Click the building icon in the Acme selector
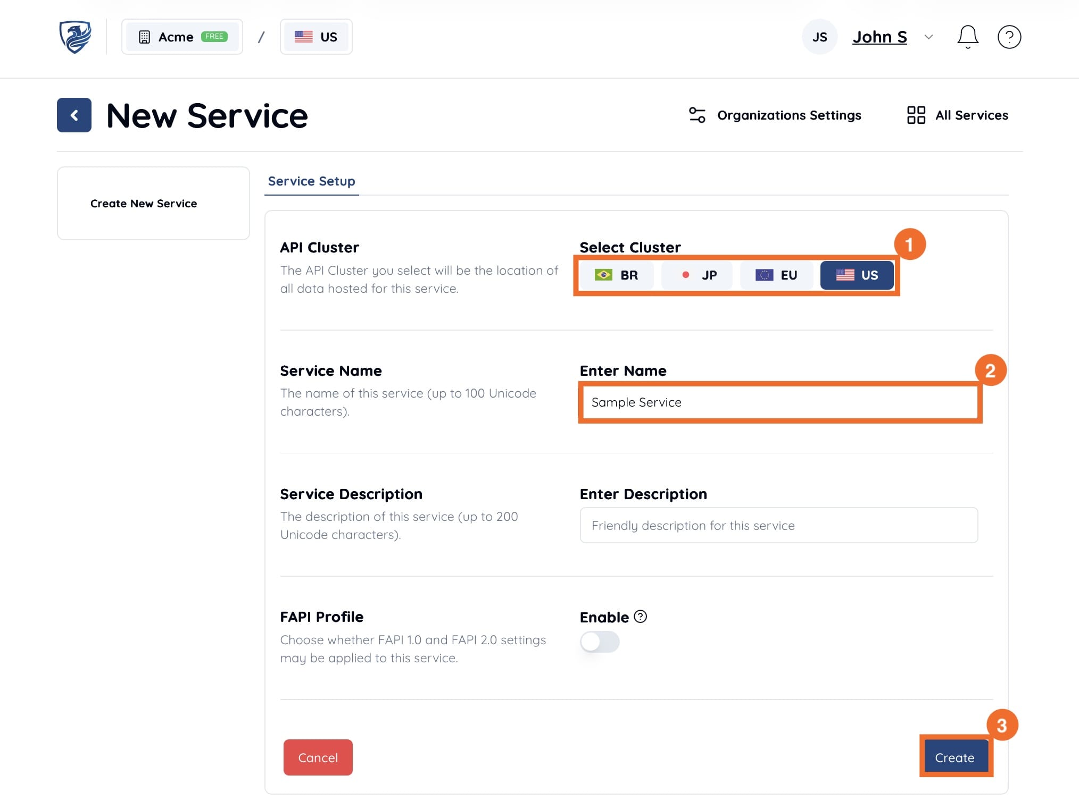This screenshot has width=1079, height=809. click(144, 36)
